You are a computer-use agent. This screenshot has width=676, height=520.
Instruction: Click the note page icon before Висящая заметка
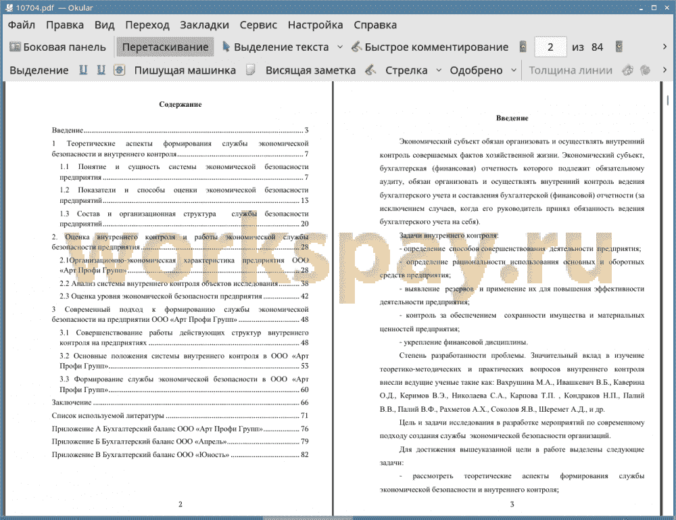point(251,70)
